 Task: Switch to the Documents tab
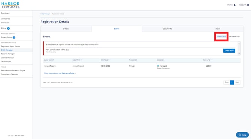pyautogui.click(x=167, y=29)
